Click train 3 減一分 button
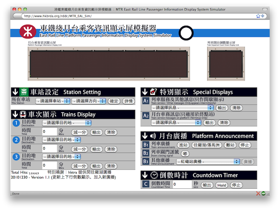The width and height of the screenshot is (280, 208). [80, 166]
